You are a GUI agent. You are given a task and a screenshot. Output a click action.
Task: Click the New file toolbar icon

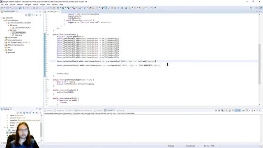pyautogui.click(x=2, y=8)
